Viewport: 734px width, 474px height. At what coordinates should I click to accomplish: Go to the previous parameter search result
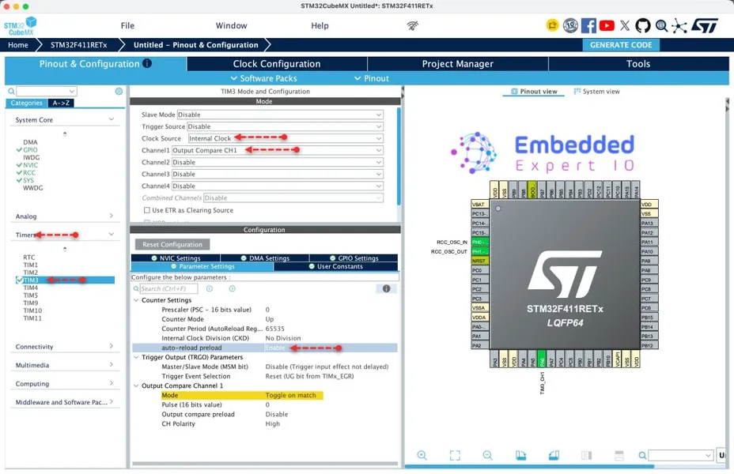pyautogui.click(x=210, y=288)
